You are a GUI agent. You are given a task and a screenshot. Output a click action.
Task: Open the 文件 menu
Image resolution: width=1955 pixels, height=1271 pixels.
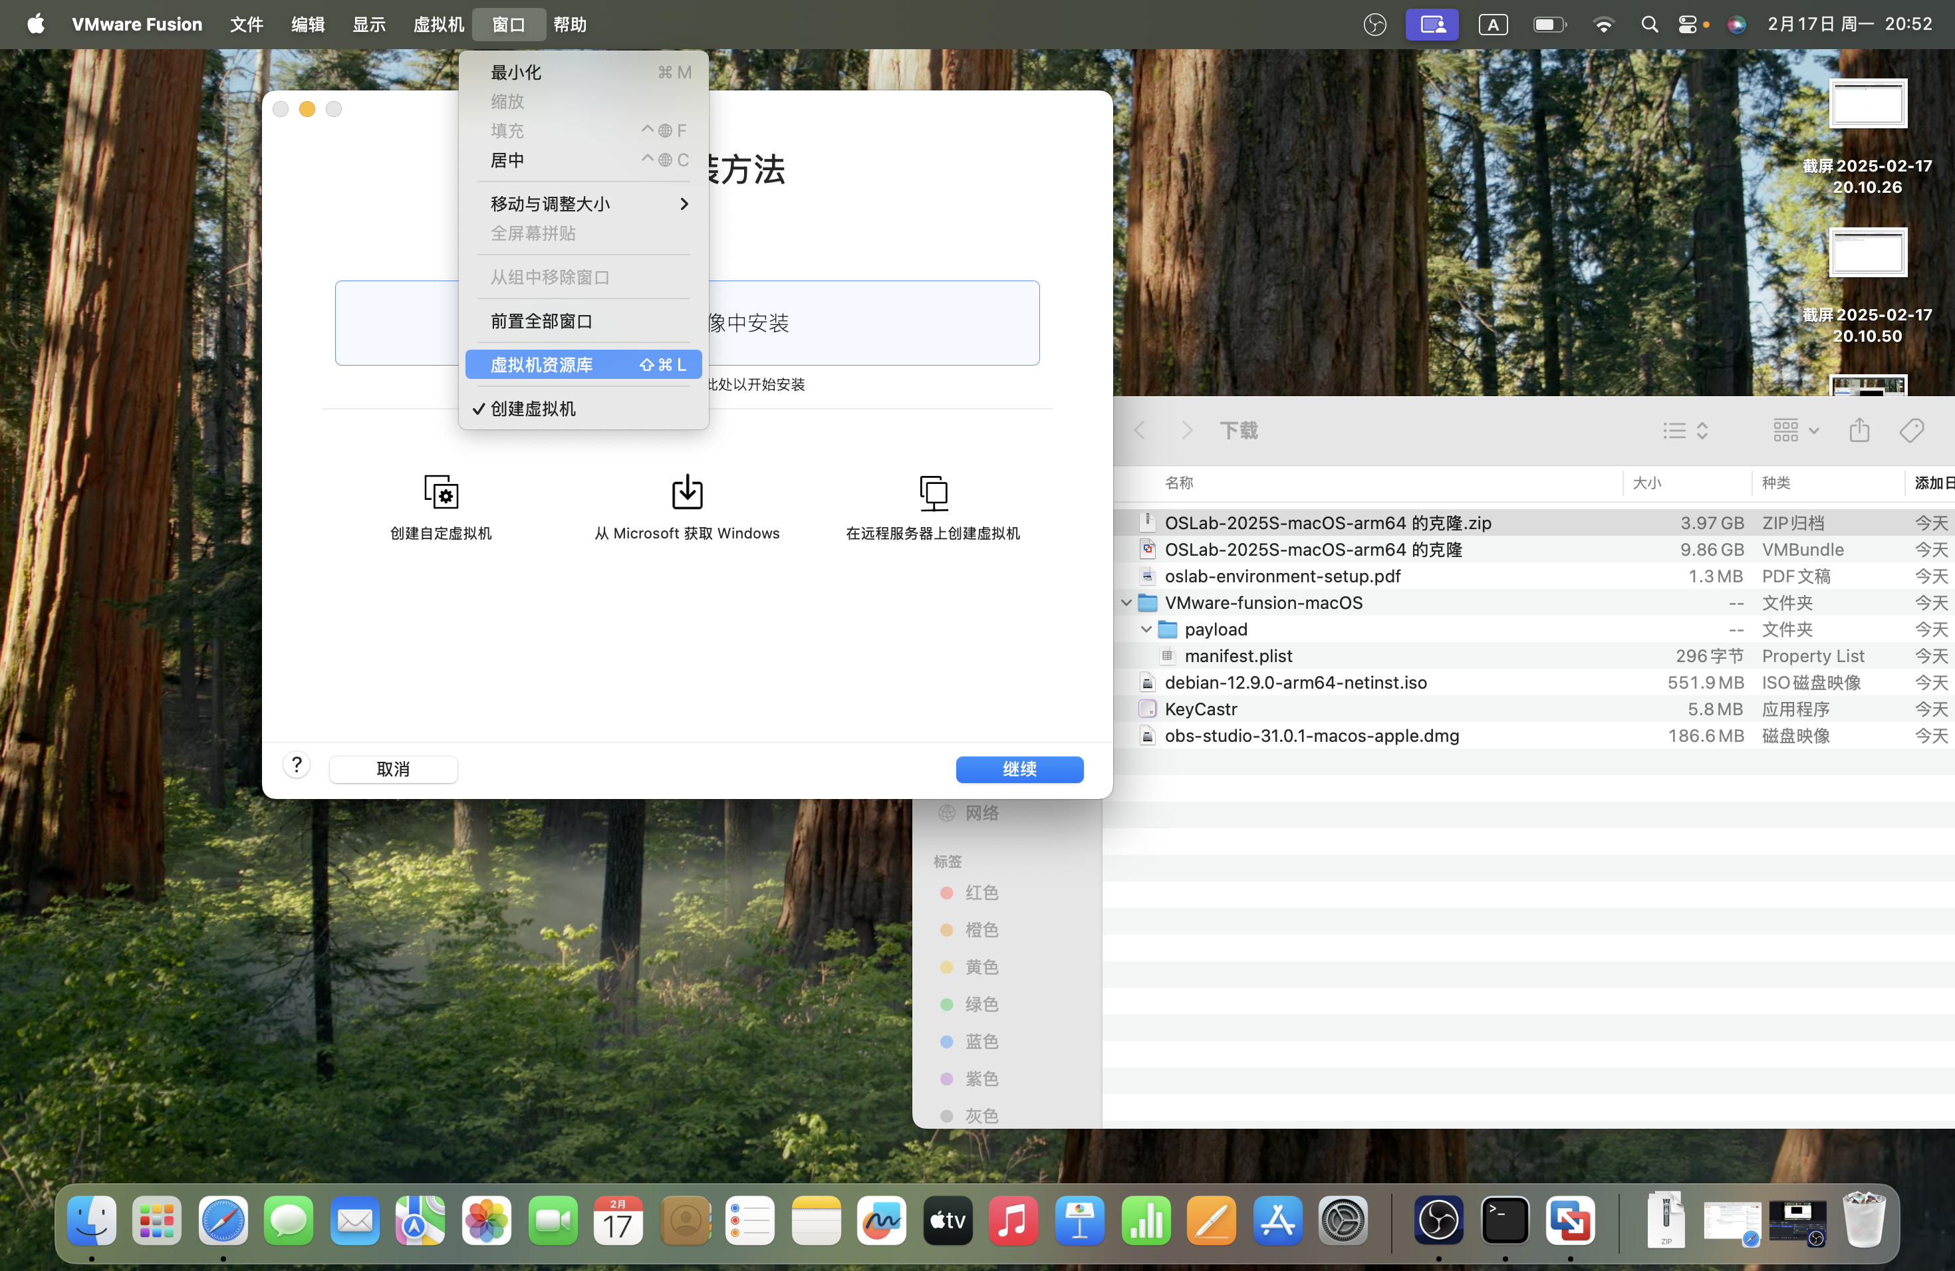tap(247, 25)
